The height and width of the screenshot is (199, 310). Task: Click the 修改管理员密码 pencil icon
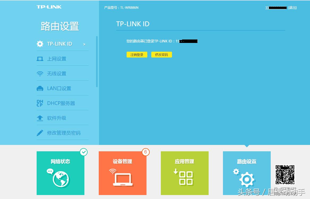[x=40, y=133]
